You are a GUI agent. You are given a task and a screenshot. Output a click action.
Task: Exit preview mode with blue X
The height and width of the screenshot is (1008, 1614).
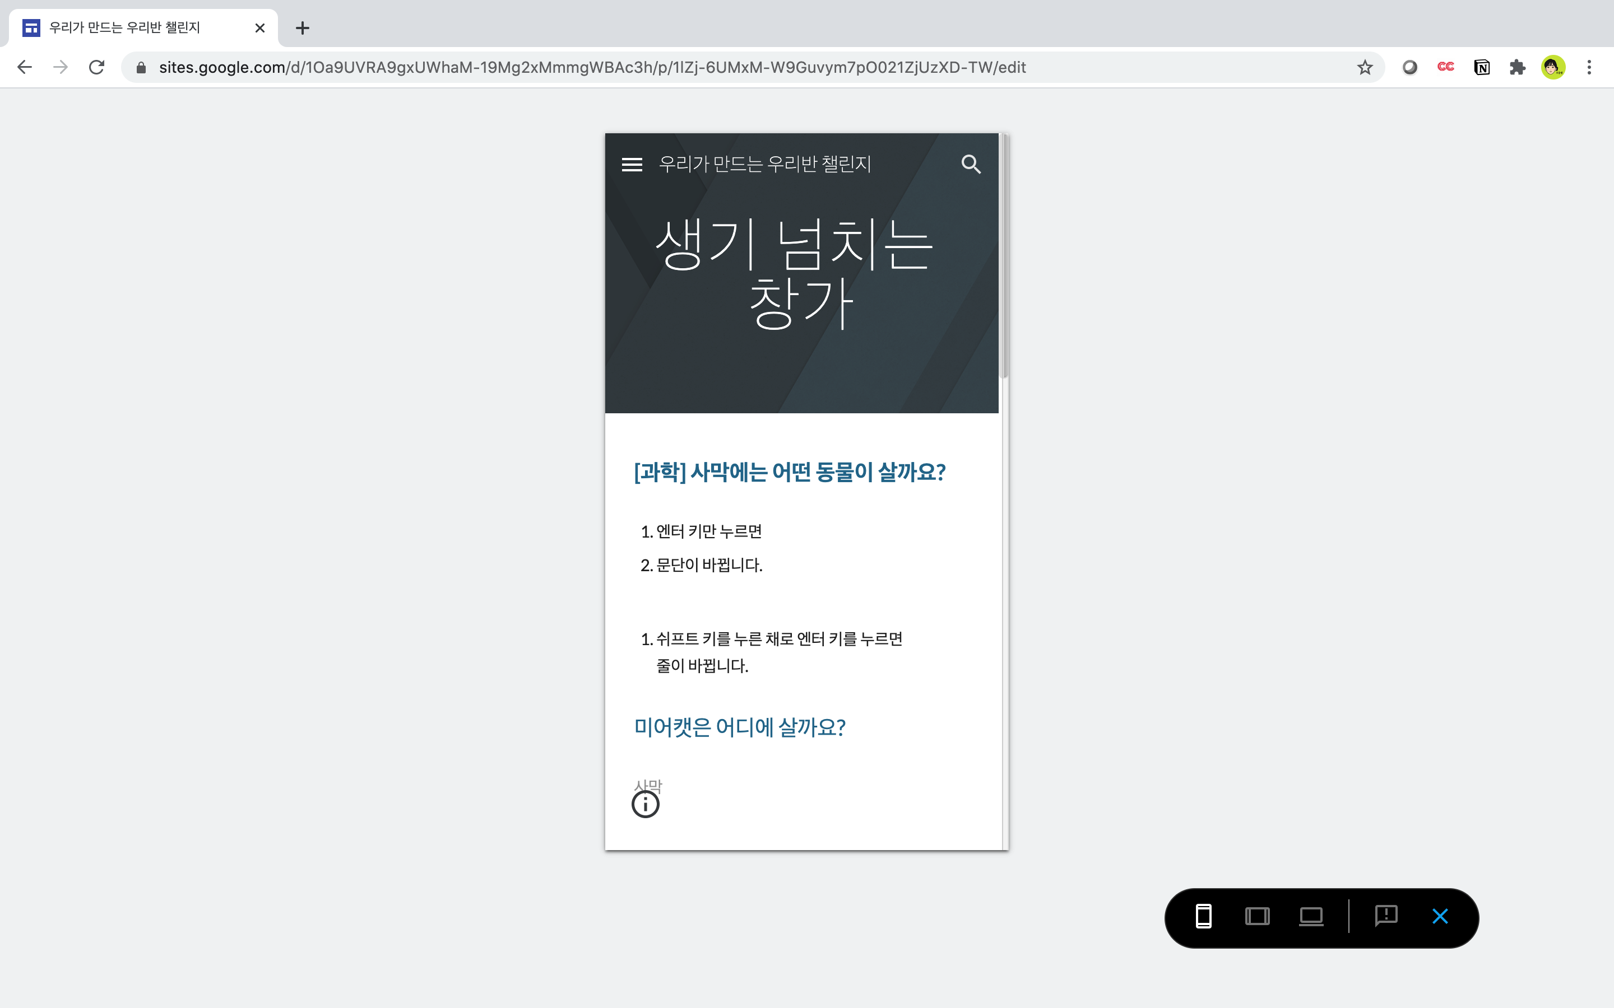1440,917
